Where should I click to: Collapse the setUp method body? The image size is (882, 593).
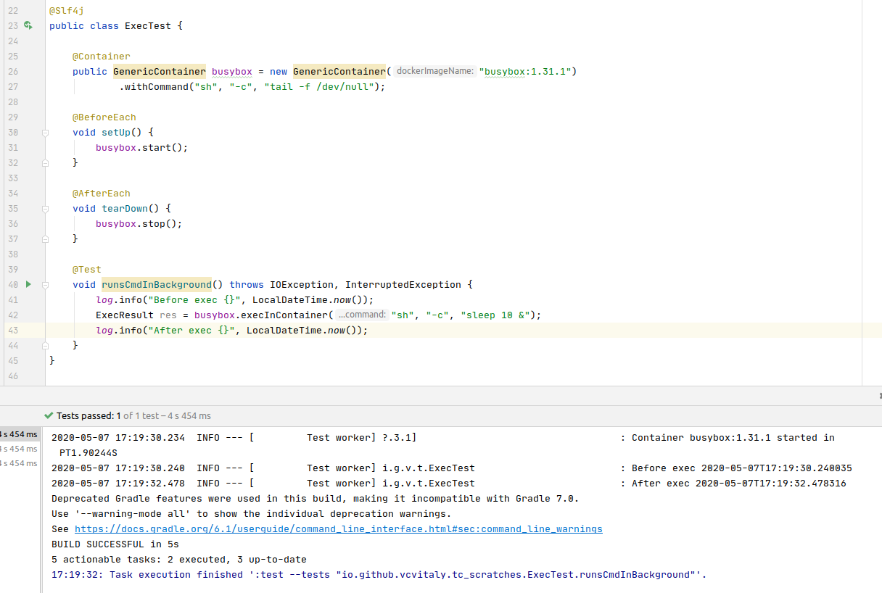[44, 132]
